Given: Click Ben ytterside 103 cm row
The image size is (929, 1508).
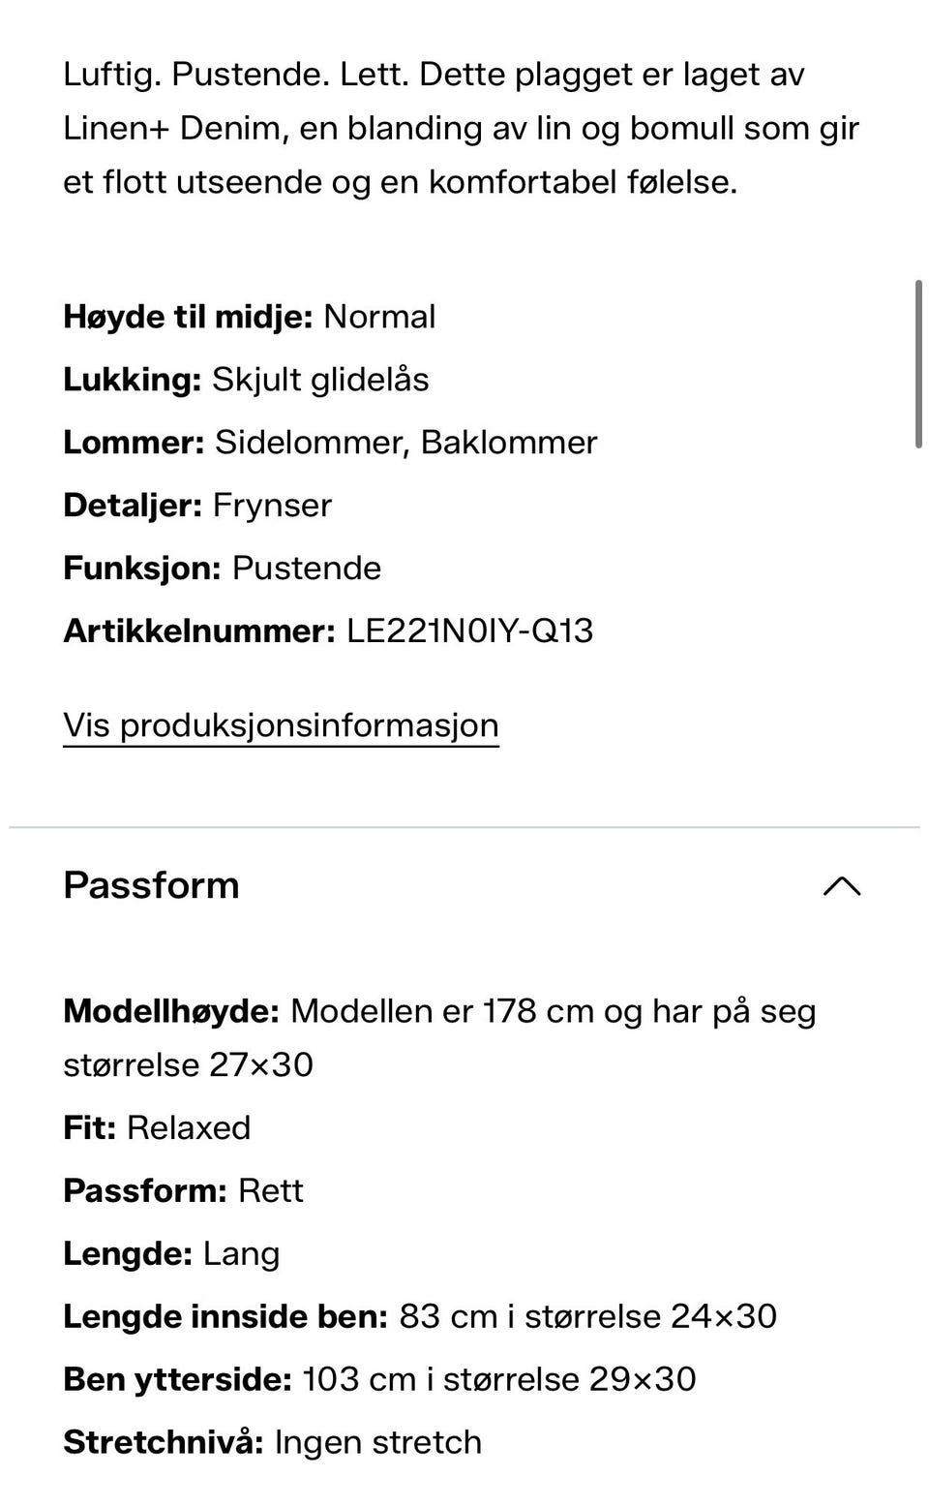Looking at the screenshot, I should pos(379,1380).
